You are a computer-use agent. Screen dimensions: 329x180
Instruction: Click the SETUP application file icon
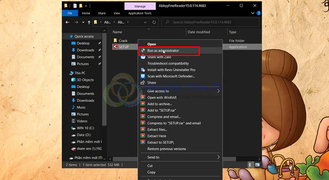(116, 47)
